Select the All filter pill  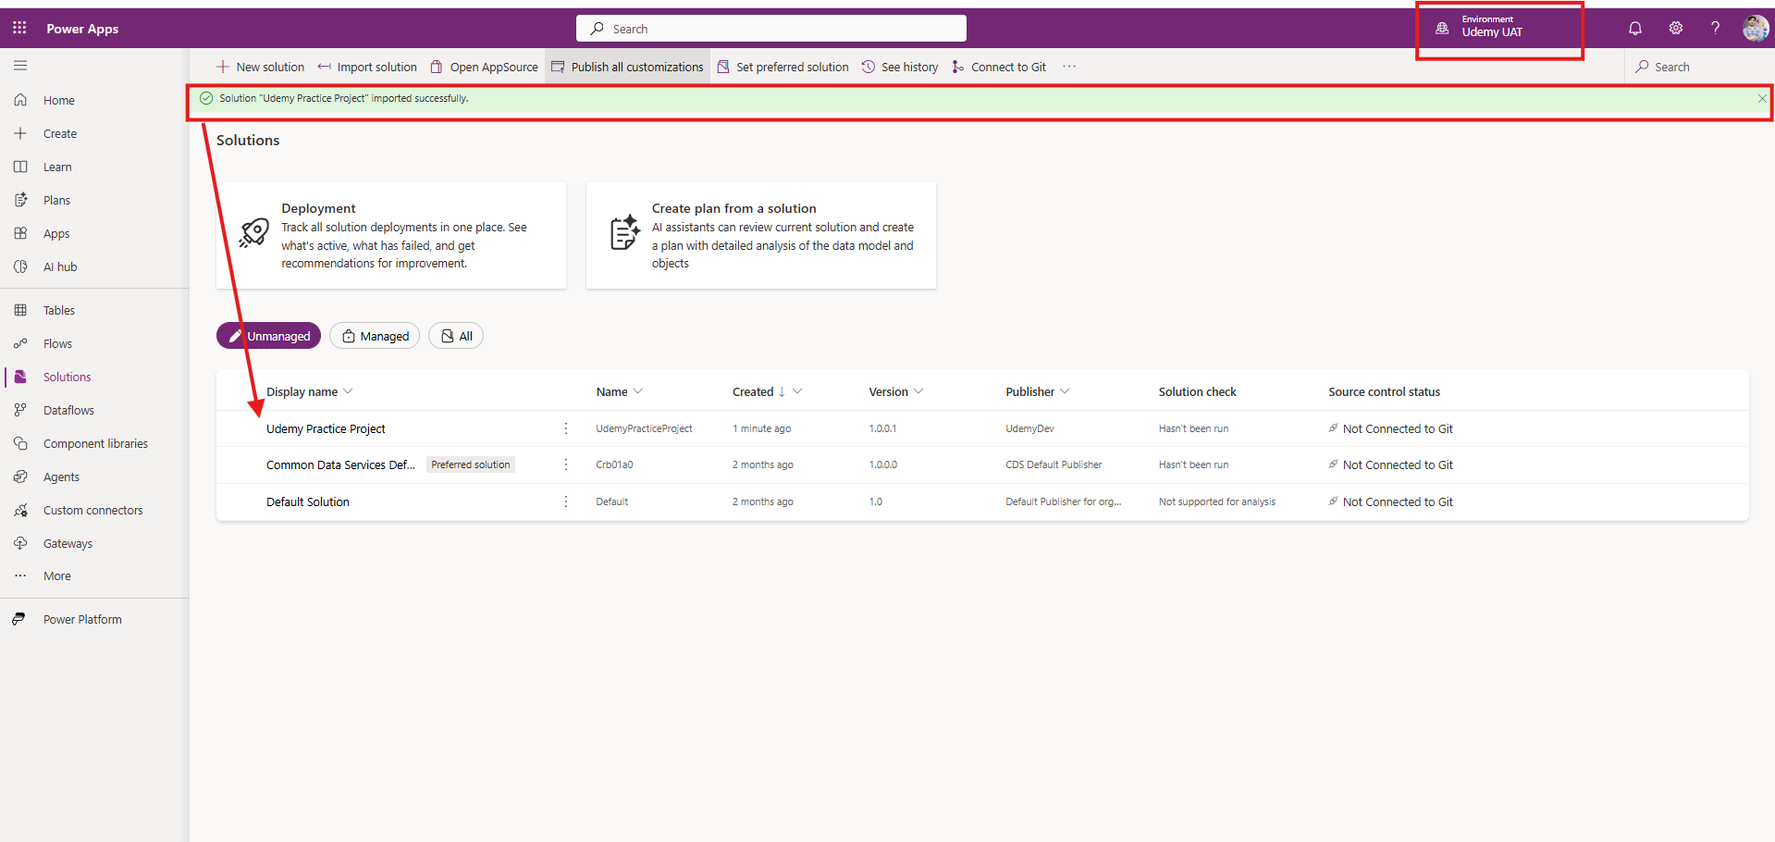pos(456,336)
